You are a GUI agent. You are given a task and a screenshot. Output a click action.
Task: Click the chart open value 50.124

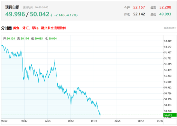click(11, 39)
